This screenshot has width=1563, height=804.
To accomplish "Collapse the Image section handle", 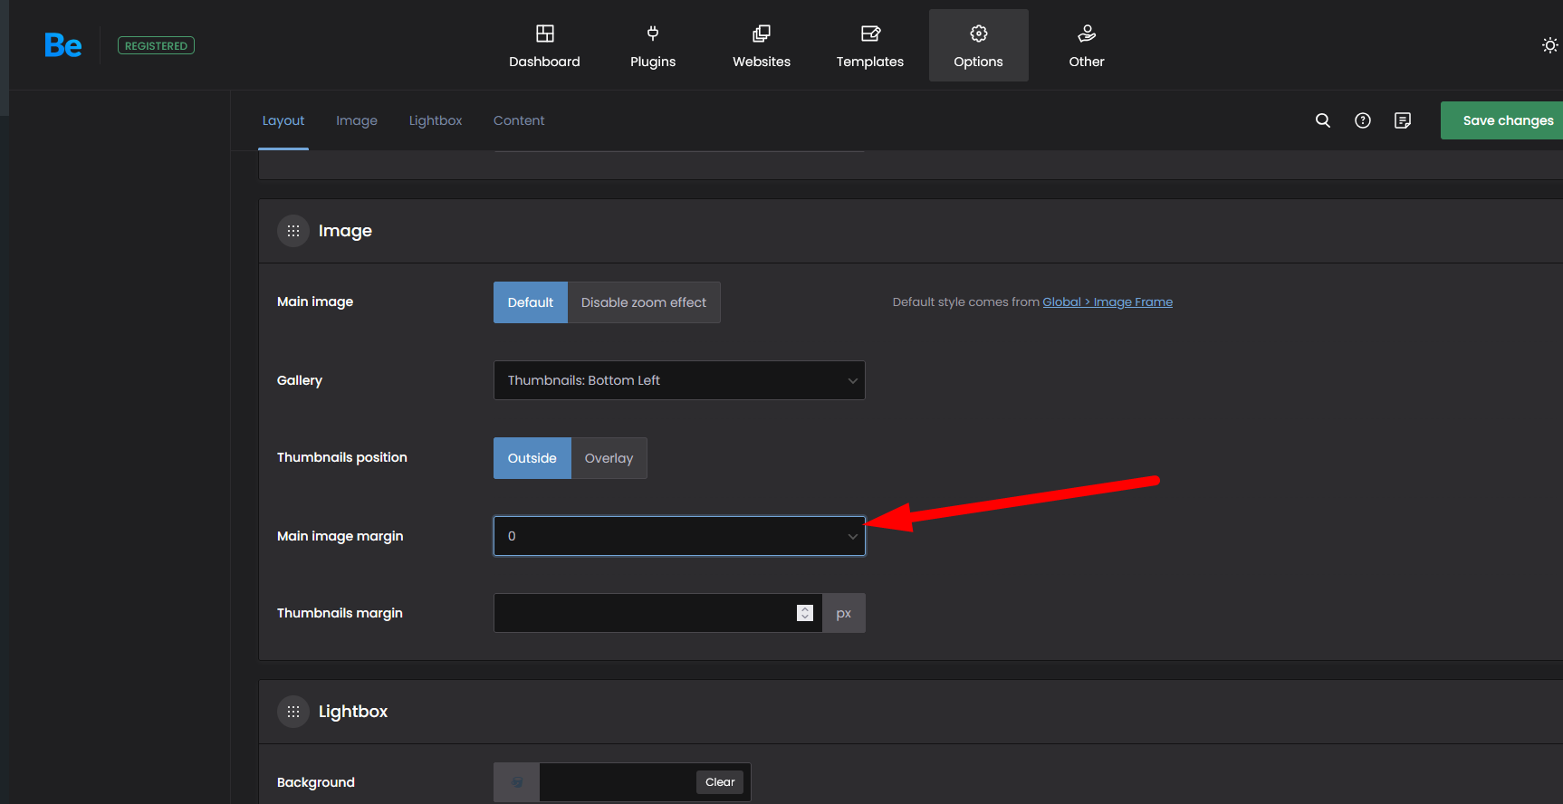I will pyautogui.click(x=293, y=231).
